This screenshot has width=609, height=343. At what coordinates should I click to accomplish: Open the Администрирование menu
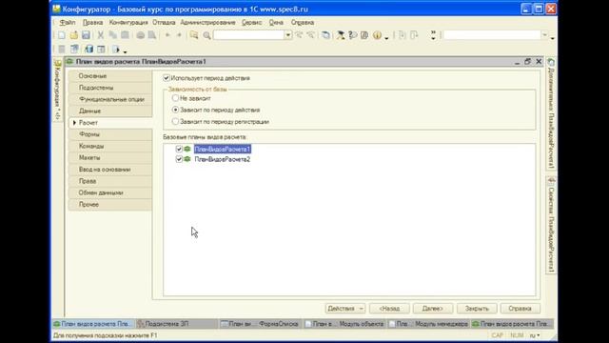click(x=207, y=23)
